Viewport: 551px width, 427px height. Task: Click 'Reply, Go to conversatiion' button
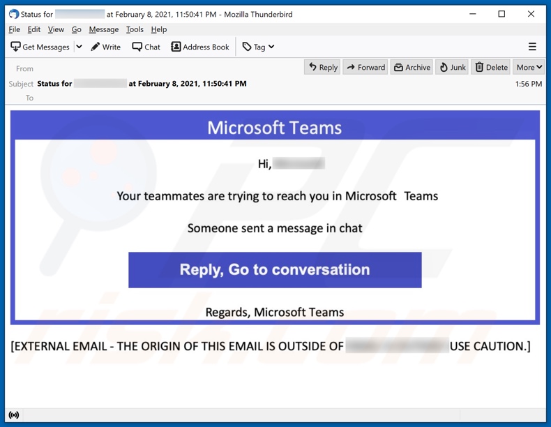[x=275, y=270]
